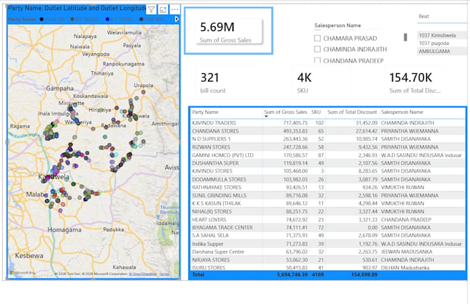This screenshot has width=470, height=304.
Task: Select the CHANDANA STORES row
Action: click(328, 131)
